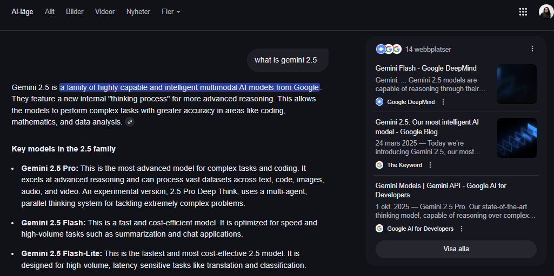Open options for Google DeepMind result
This screenshot has width=554, height=276.
pos(443,102)
